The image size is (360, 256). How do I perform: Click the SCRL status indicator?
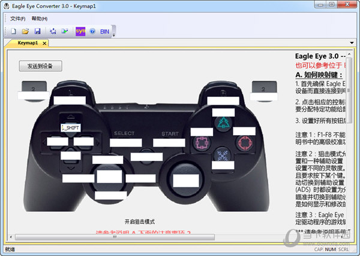click(x=343, y=249)
